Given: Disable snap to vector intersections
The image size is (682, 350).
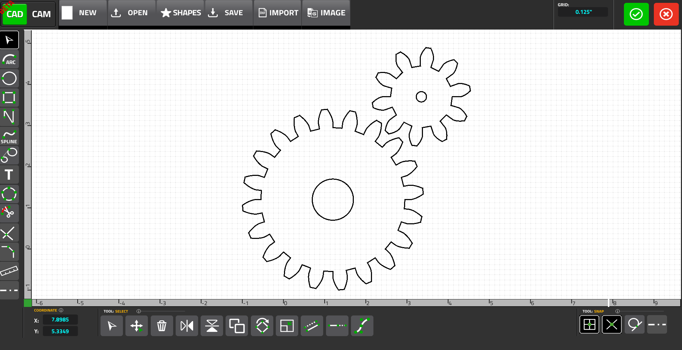Looking at the screenshot, I should [612, 324].
